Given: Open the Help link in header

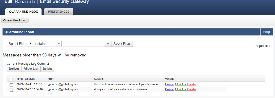Looking at the screenshot, I should (267, 32).
